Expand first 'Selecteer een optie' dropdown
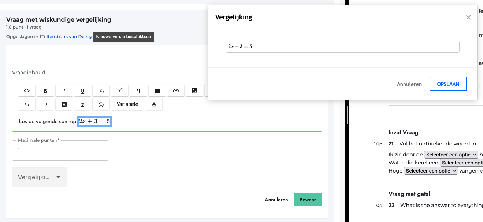 click(451, 155)
